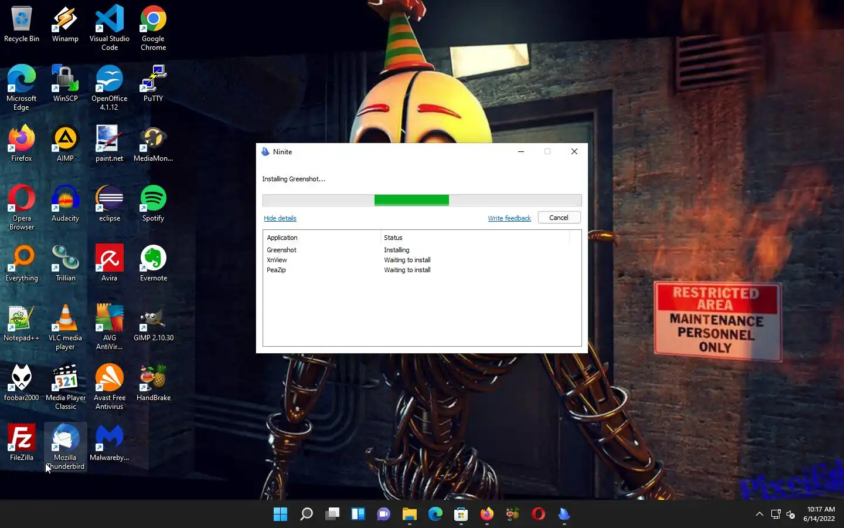The width and height of the screenshot is (844, 528).
Task: Select the Winamp desktop shortcut
Action: pos(65,25)
